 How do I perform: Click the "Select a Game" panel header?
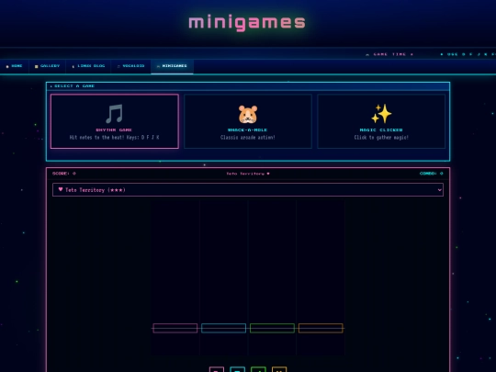pos(248,86)
